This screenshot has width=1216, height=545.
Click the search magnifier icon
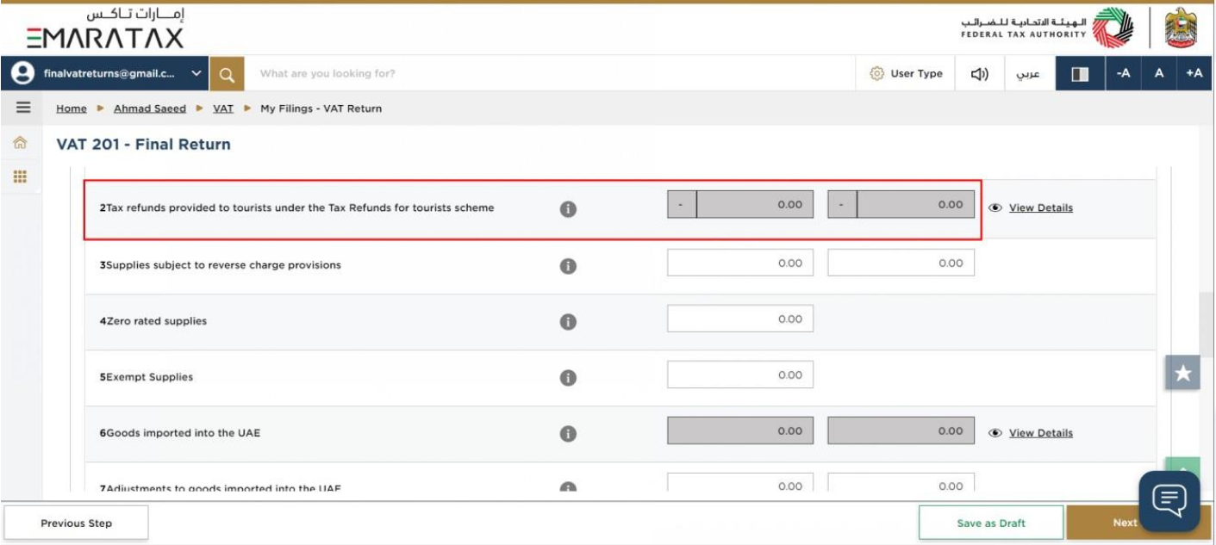[x=227, y=74]
